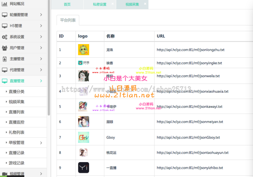Click the Gboy platform logo
The height and width of the screenshot is (177, 253).
(83, 137)
